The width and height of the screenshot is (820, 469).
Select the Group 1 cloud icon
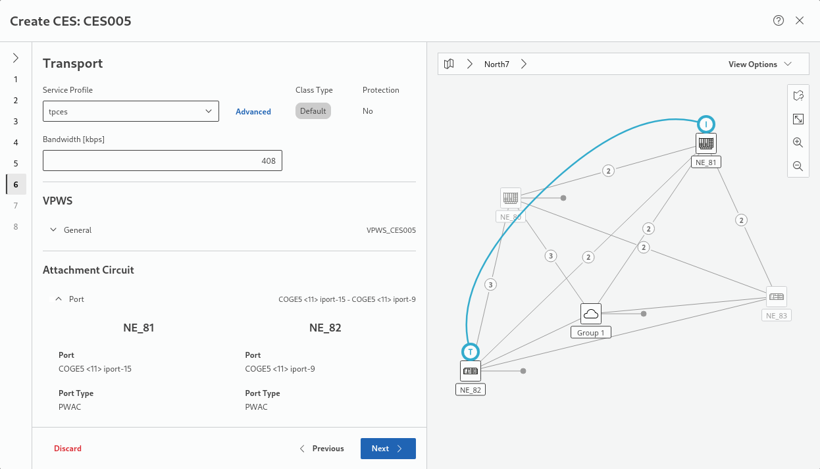pyautogui.click(x=591, y=314)
